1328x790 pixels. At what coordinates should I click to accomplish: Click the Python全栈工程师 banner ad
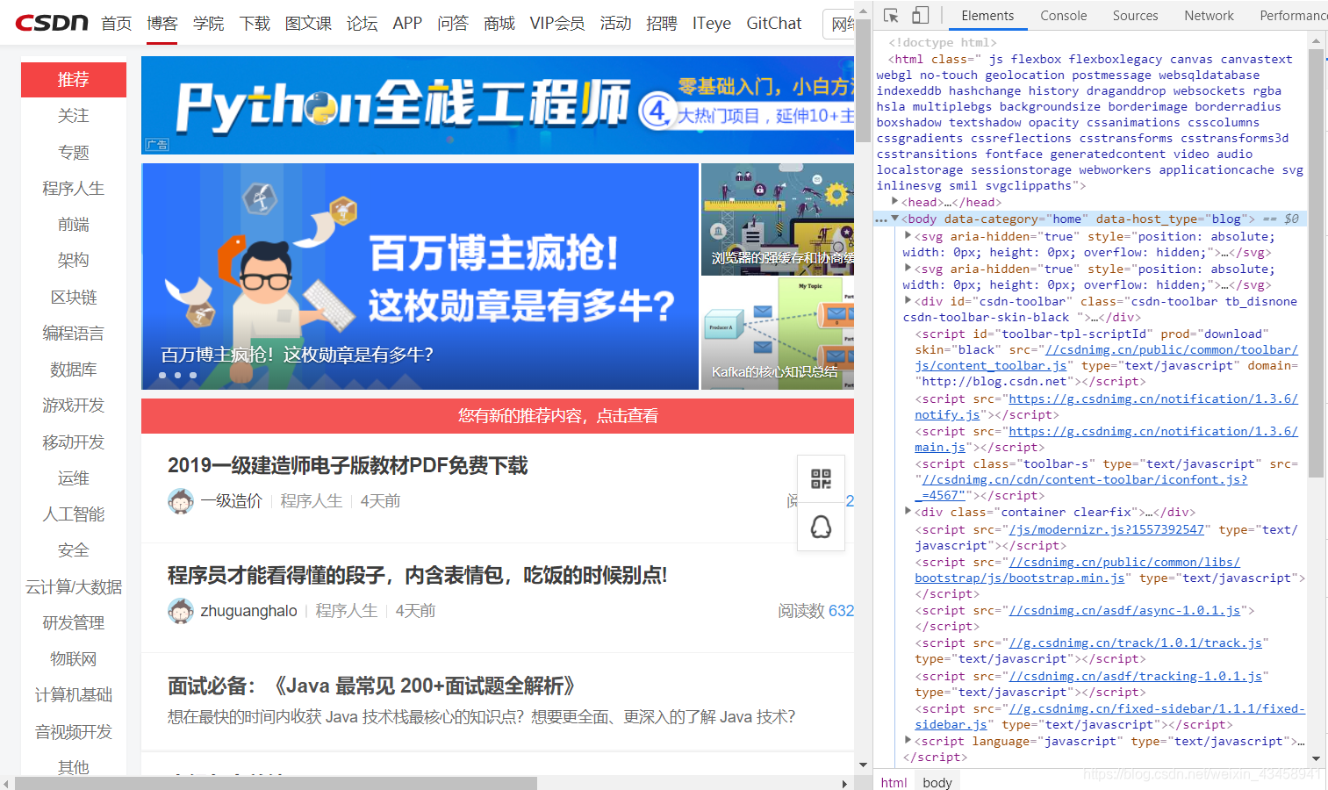point(498,105)
